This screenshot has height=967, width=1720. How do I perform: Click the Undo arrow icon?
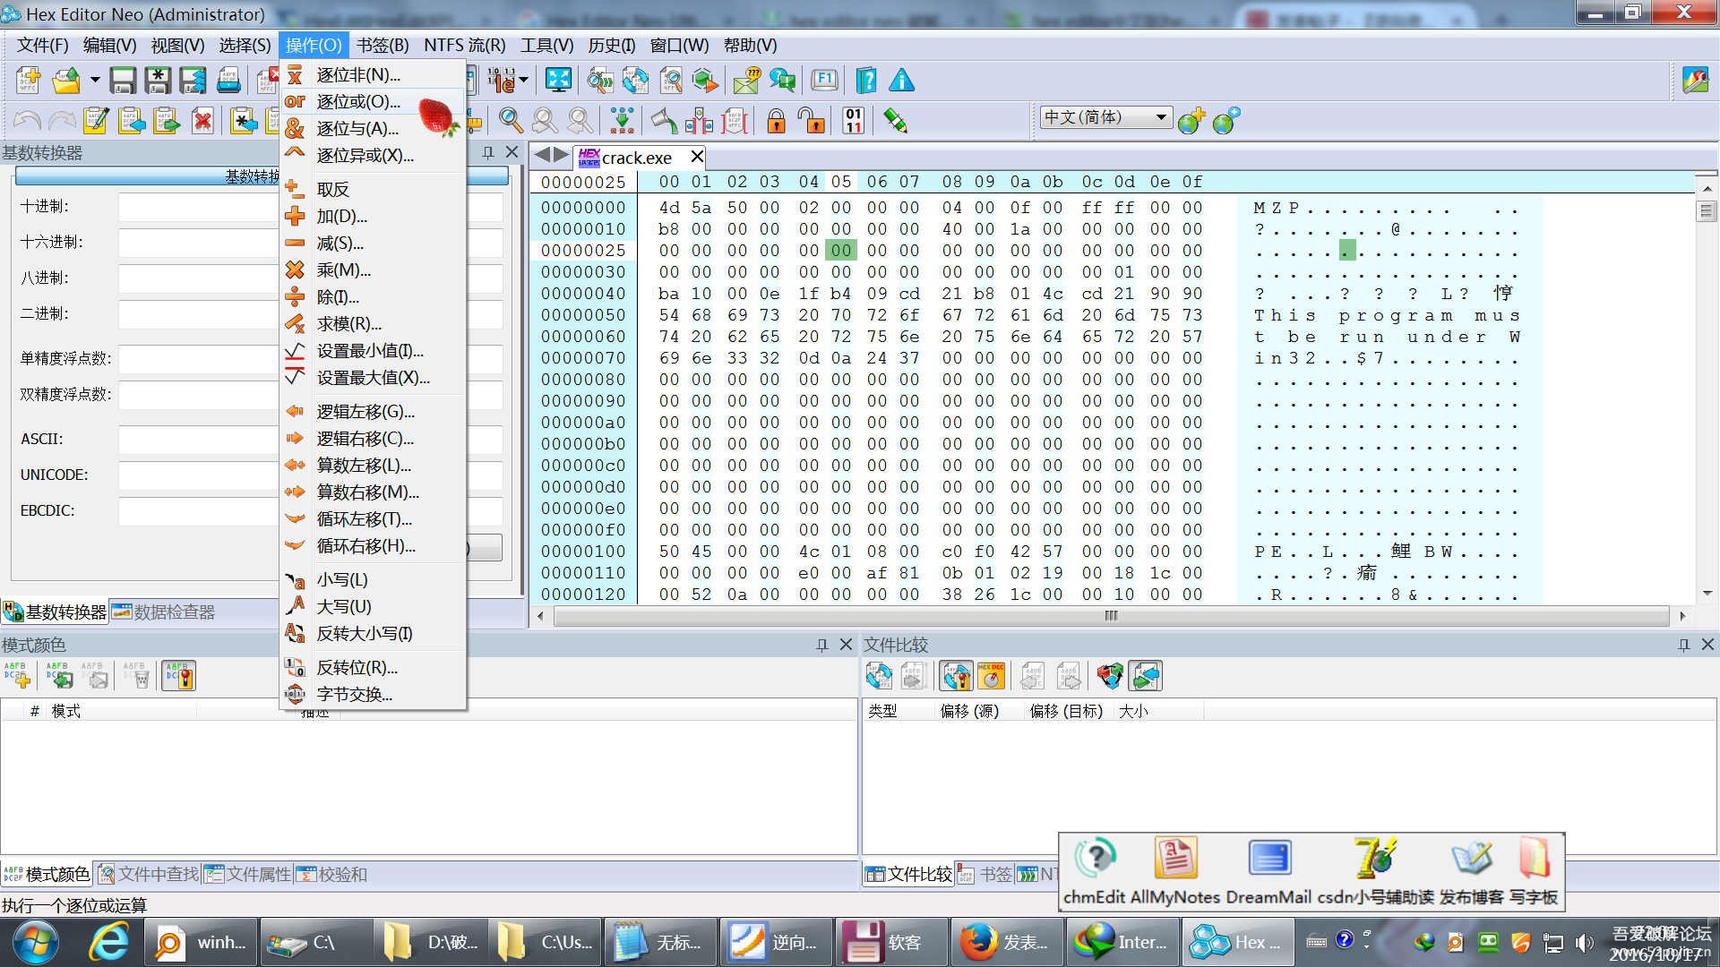pos(27,120)
